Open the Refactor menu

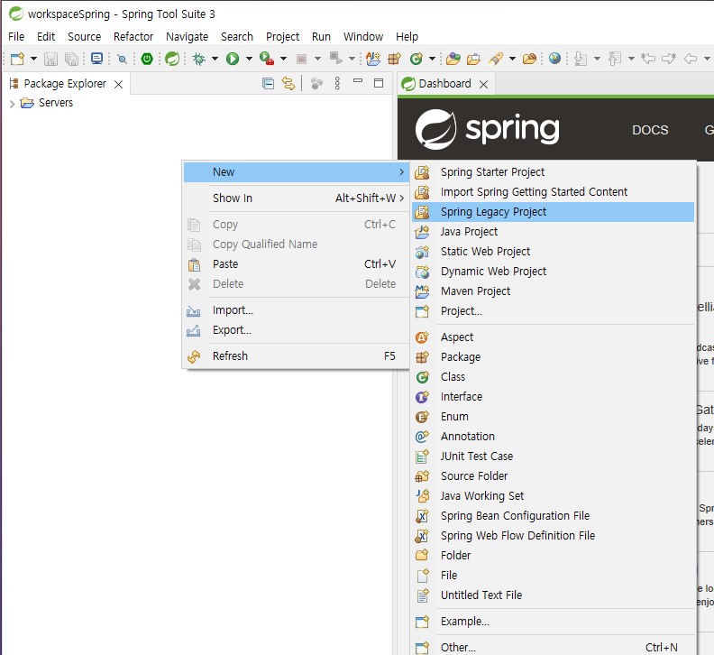coord(133,36)
